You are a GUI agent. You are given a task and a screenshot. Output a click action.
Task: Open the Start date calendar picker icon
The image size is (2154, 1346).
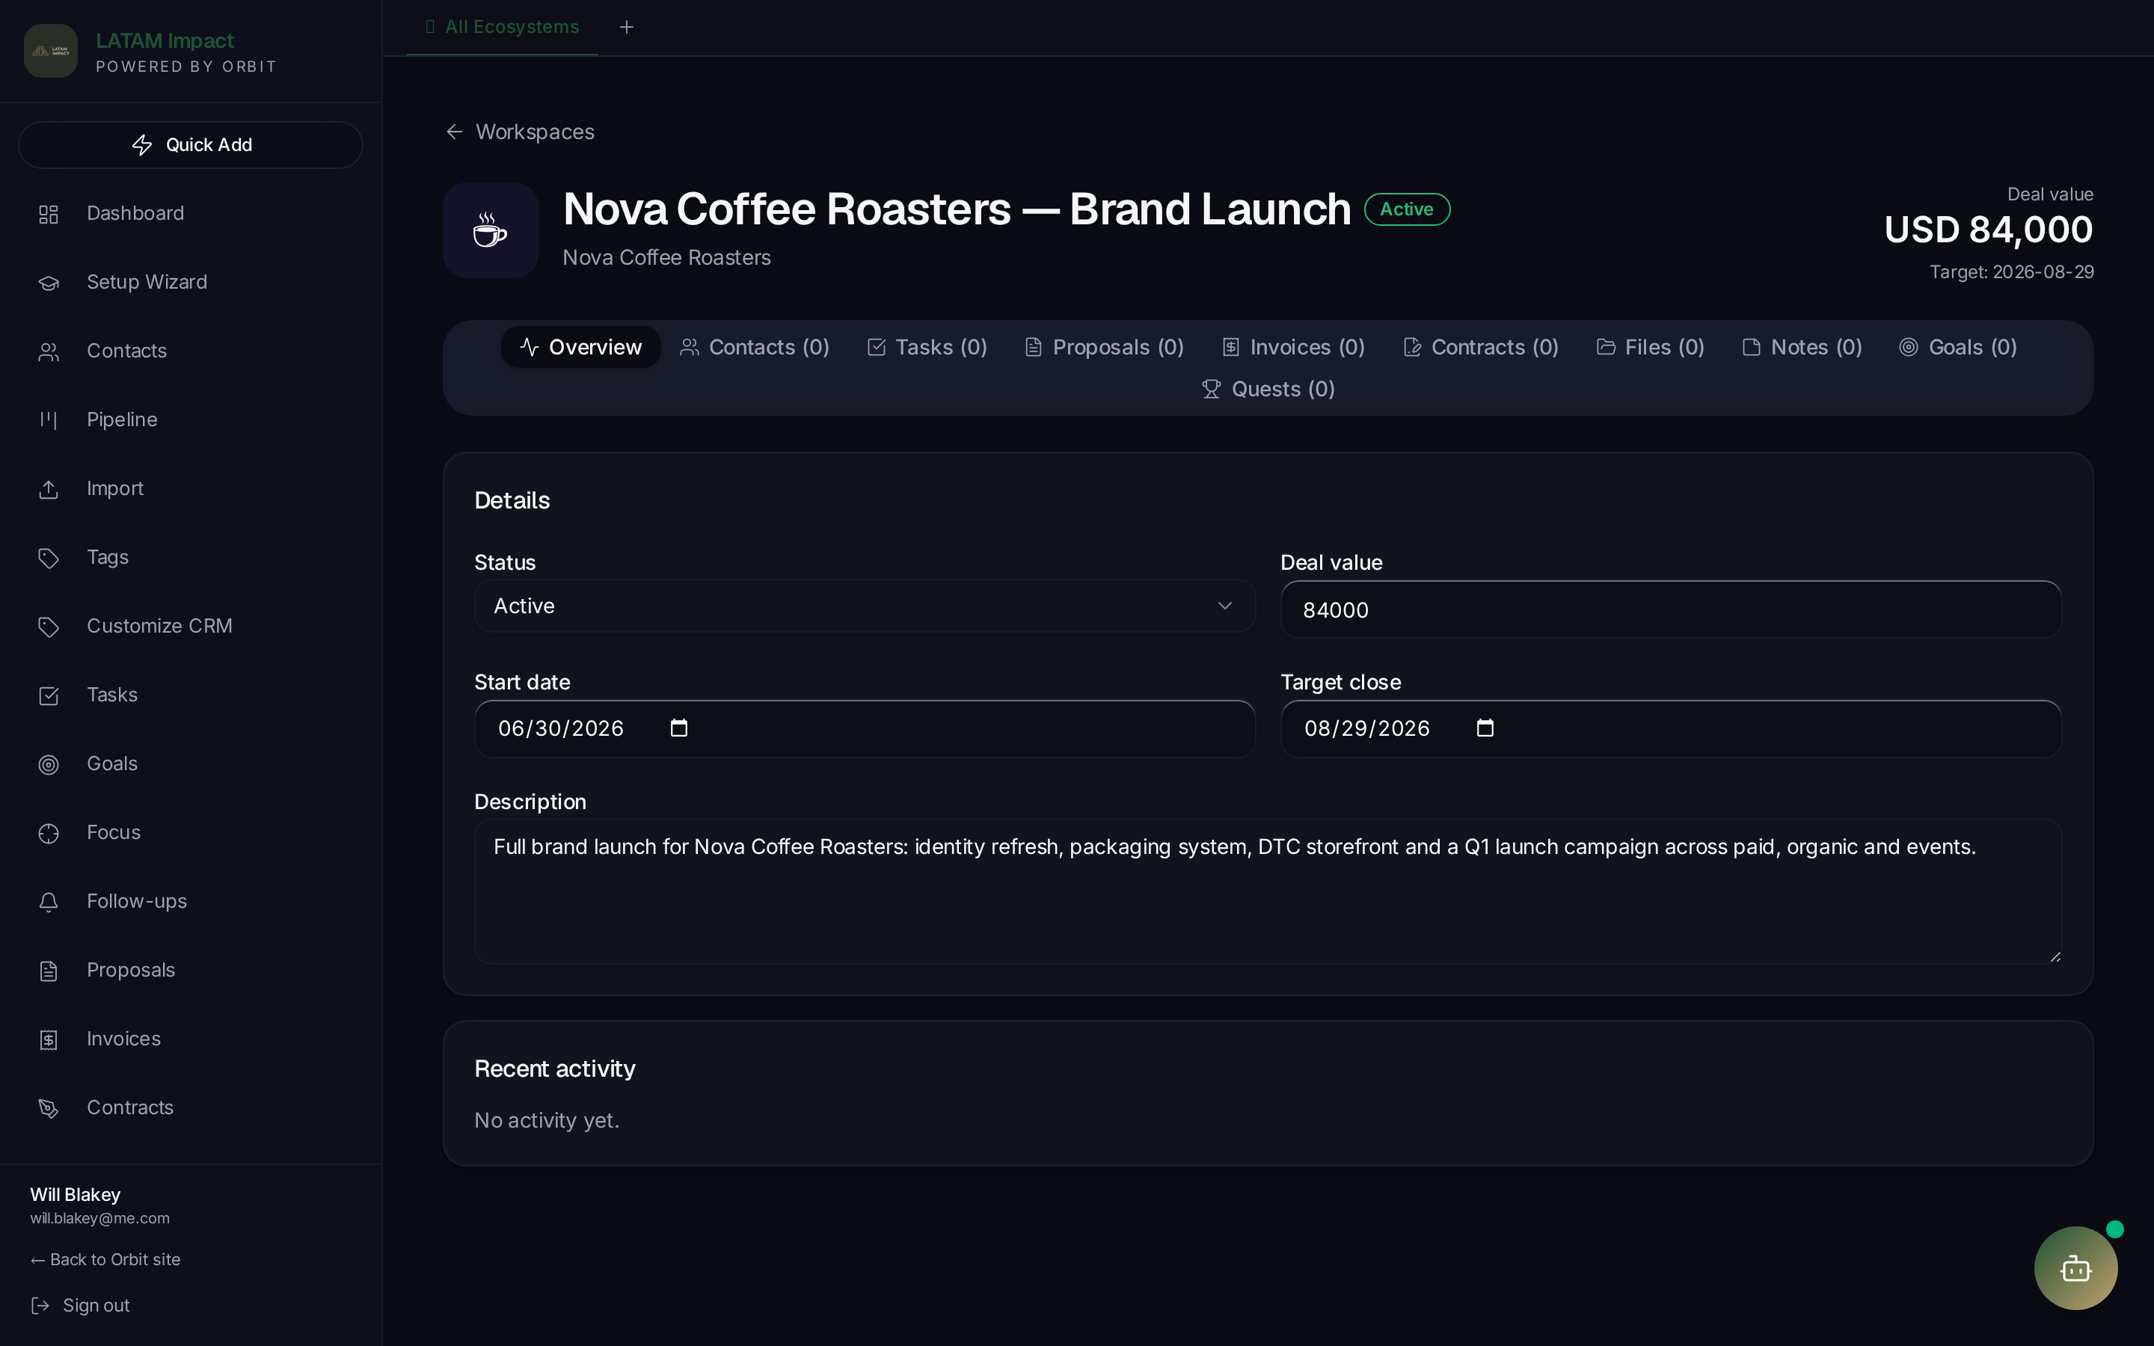(679, 728)
